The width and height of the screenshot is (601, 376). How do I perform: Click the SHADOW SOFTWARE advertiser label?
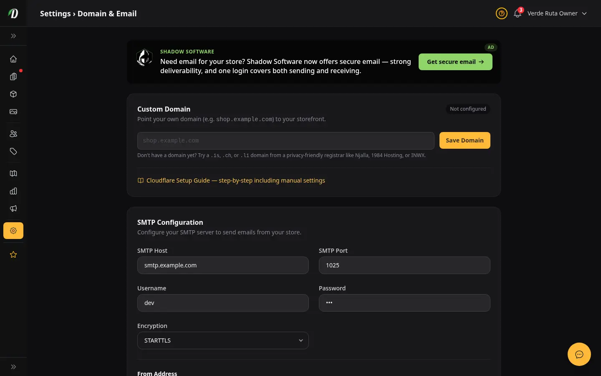[187, 52]
